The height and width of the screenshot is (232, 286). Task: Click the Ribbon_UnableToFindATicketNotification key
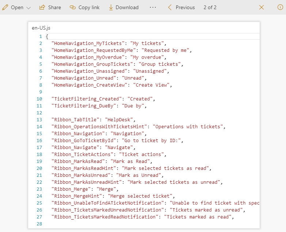108,203
